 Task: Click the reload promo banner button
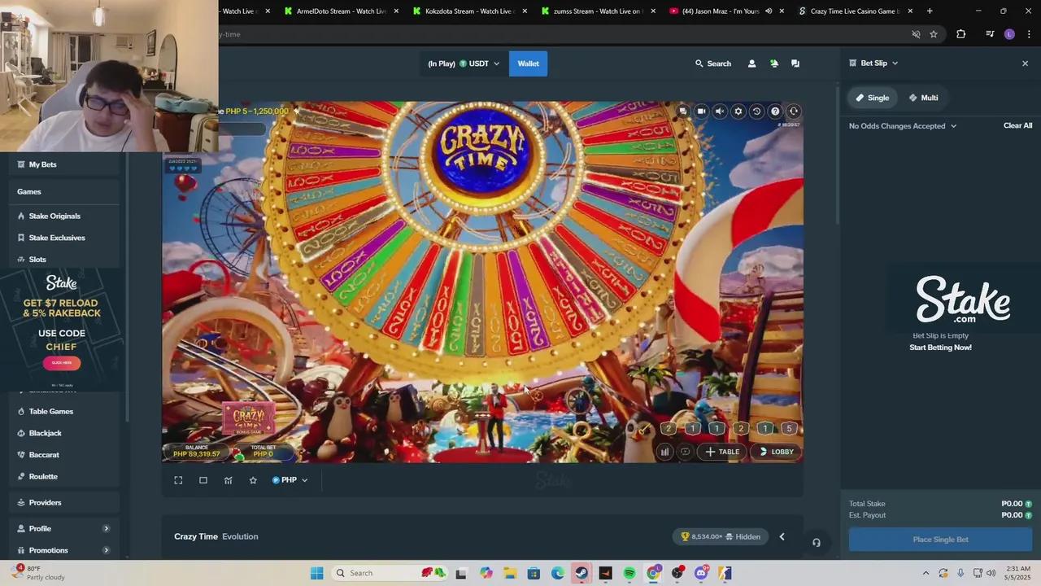coord(62,362)
